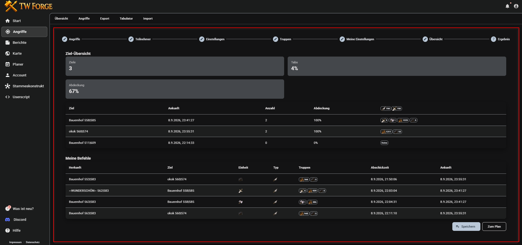
Task: Select target okok 560|574 in Ziel-Übersicht
Action: [78, 131]
